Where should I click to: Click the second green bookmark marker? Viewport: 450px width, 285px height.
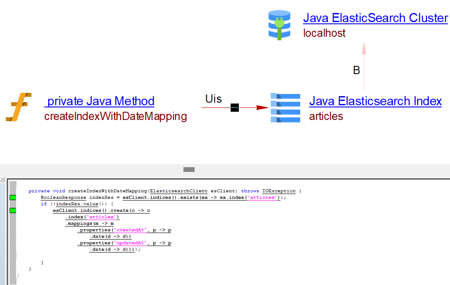pyautogui.click(x=13, y=211)
